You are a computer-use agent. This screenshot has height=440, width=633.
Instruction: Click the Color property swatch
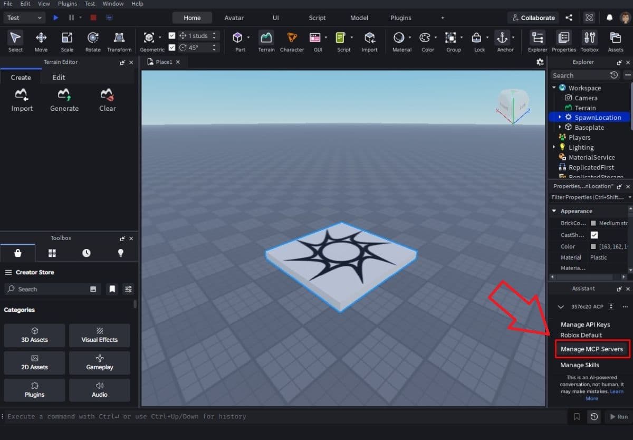click(593, 246)
